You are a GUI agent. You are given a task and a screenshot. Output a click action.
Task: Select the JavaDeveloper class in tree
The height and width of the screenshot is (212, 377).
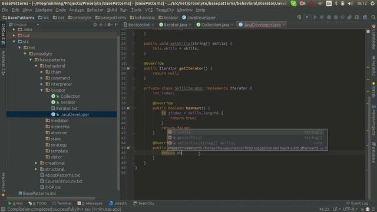(70, 114)
